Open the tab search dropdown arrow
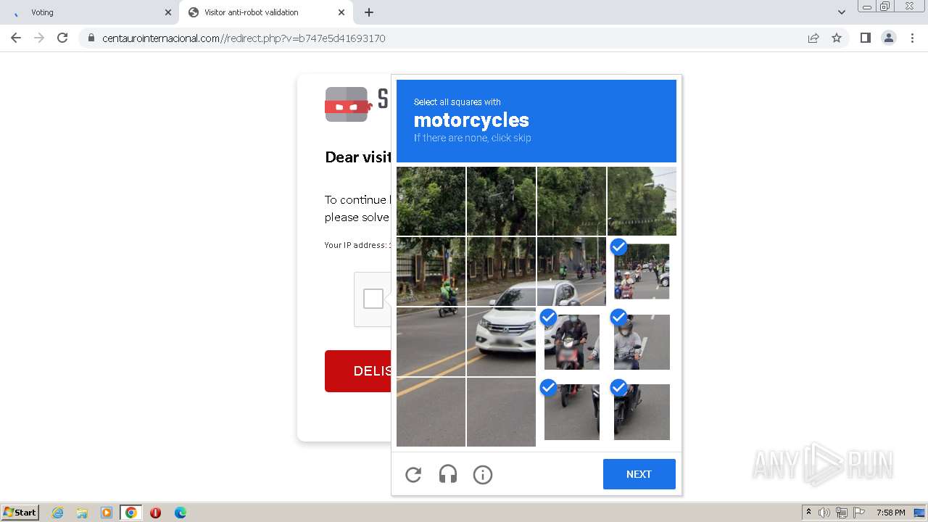The image size is (928, 522). pyautogui.click(x=842, y=12)
